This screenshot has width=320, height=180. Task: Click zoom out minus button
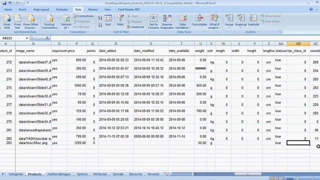298,178
